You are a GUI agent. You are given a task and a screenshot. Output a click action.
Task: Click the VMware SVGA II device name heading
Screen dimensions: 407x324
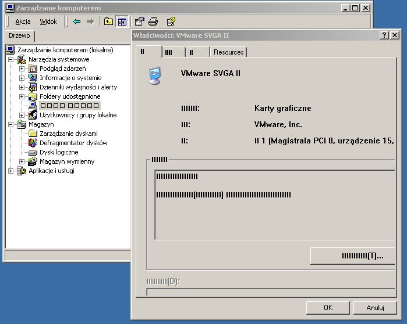(211, 73)
